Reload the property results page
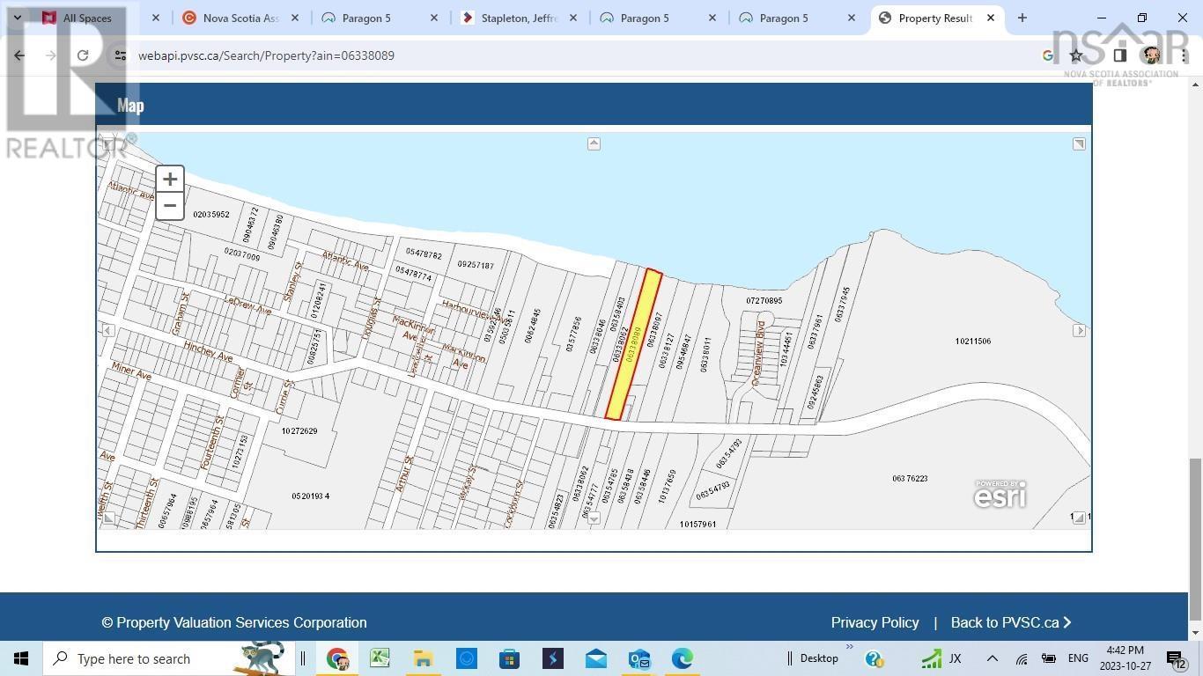This screenshot has width=1203, height=676. click(x=83, y=55)
